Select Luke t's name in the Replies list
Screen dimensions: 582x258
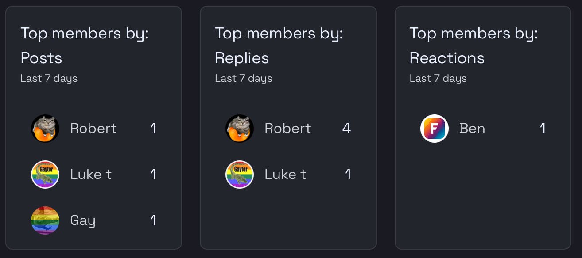click(285, 175)
